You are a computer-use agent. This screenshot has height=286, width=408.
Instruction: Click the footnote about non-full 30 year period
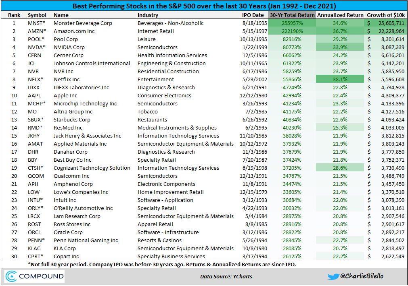point(162,264)
